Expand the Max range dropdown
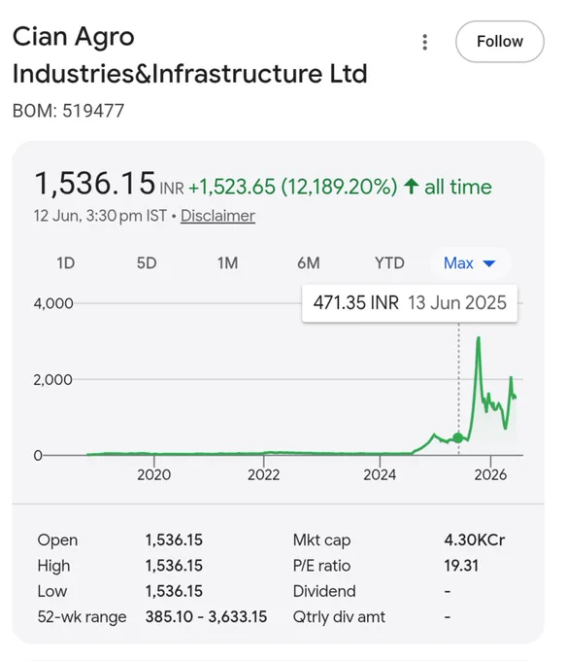This screenshot has height=661, width=566. [471, 263]
